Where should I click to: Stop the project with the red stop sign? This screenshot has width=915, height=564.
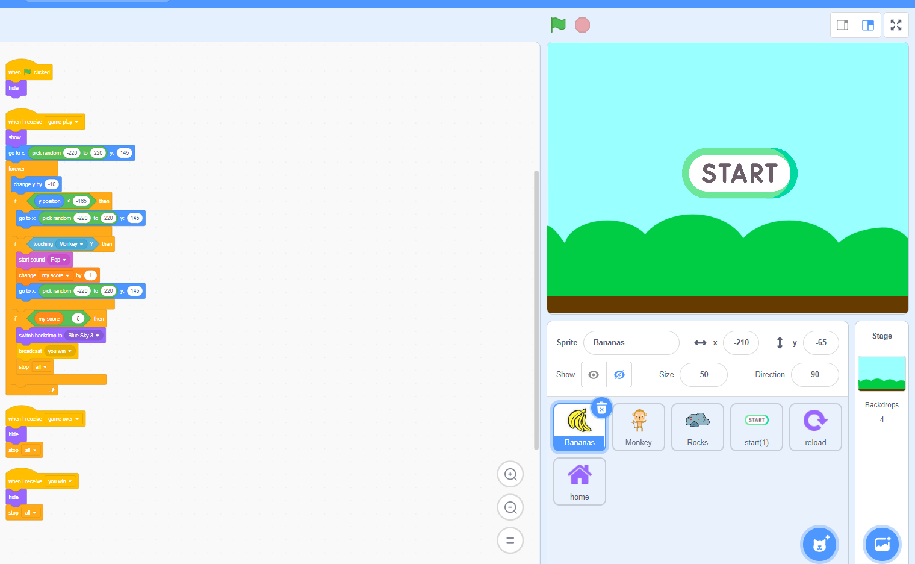pyautogui.click(x=582, y=25)
